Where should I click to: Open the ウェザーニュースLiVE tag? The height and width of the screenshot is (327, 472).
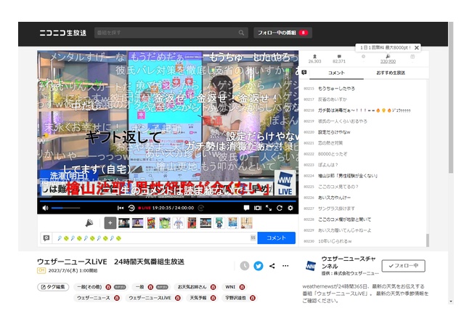pyautogui.click(x=150, y=298)
